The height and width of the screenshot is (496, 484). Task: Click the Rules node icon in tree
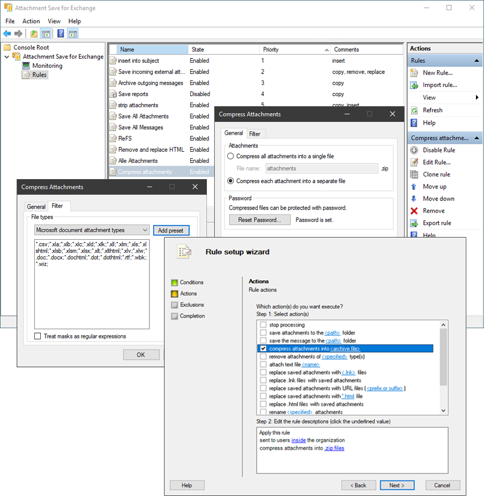[x=26, y=75]
